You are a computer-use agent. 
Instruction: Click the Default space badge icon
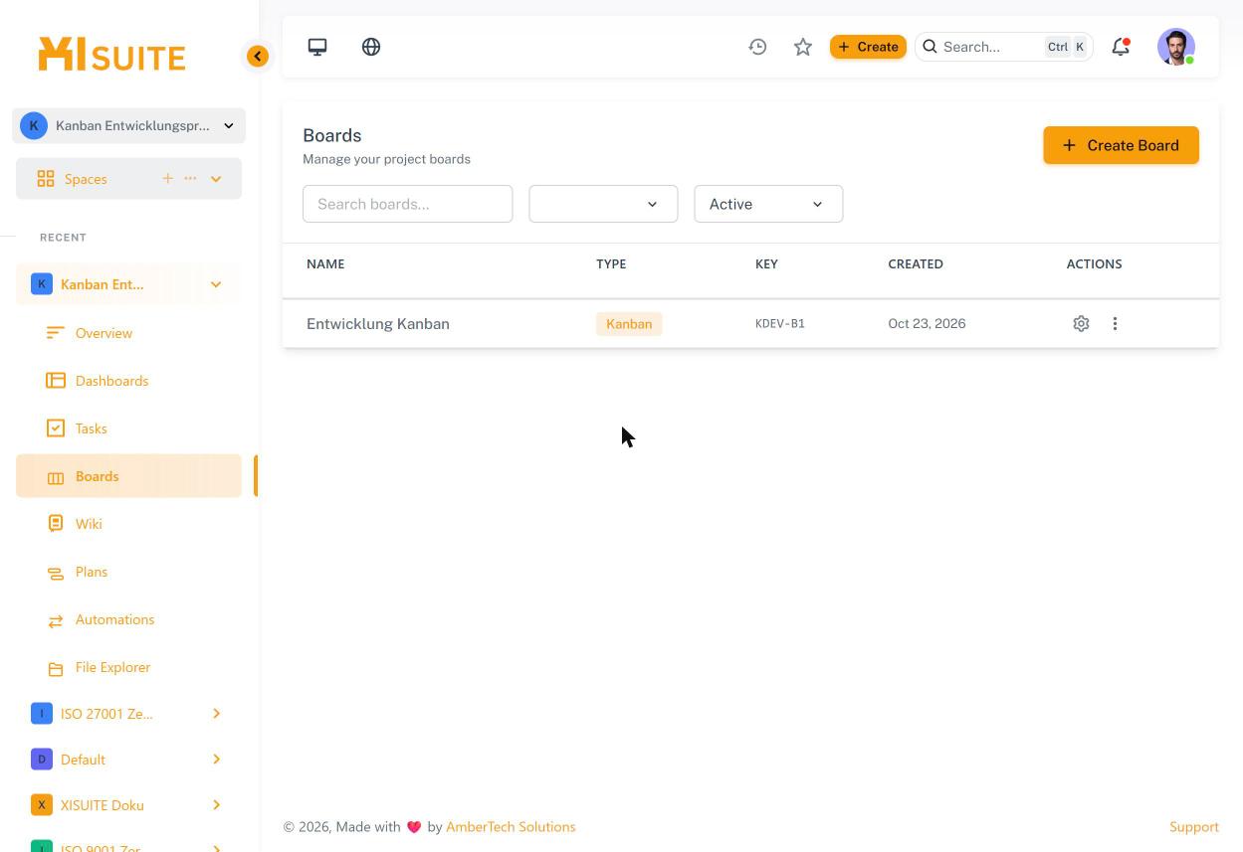[x=42, y=760]
